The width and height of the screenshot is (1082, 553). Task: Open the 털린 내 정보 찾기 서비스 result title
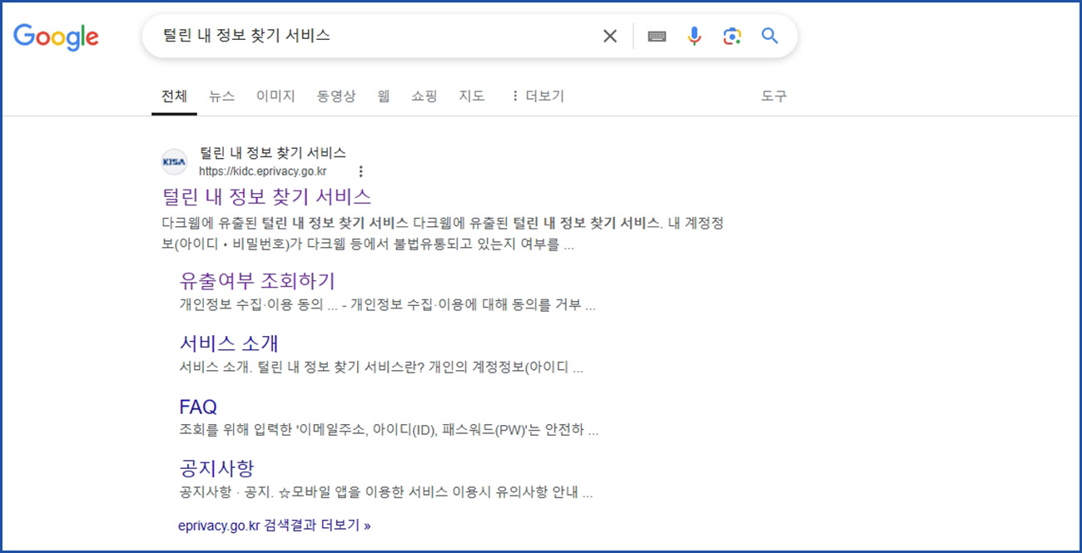tap(266, 196)
